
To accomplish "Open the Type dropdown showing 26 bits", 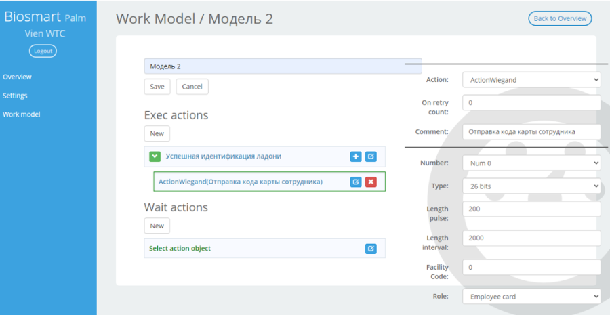I will pos(531,186).
